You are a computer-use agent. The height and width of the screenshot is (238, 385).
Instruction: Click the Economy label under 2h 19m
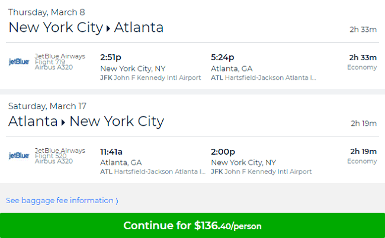point(362,161)
